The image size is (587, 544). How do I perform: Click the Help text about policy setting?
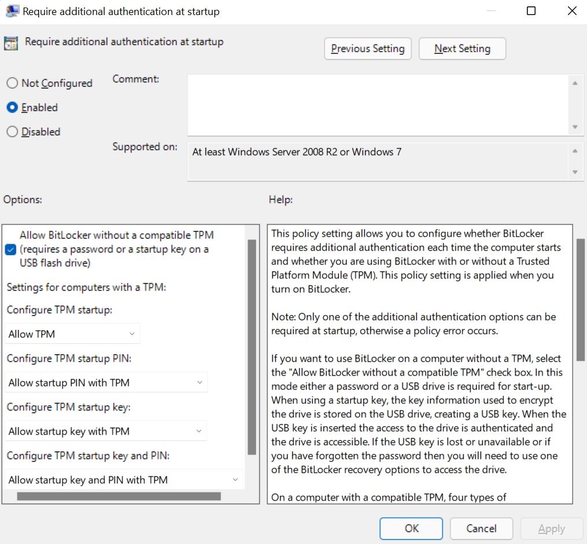(x=416, y=261)
